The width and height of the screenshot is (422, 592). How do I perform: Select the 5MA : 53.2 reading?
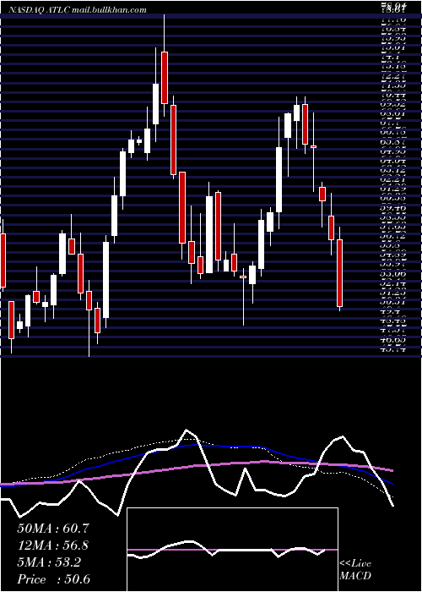pyautogui.click(x=49, y=562)
